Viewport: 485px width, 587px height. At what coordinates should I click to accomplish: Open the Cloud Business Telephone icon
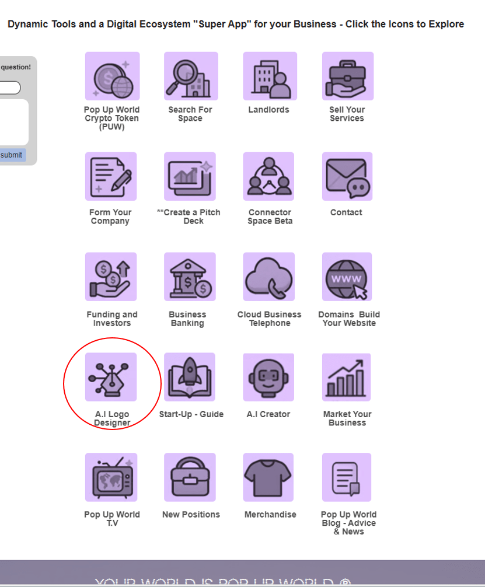tap(269, 277)
